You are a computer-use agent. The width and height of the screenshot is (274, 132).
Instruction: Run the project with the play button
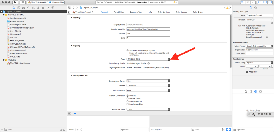pos(15,2)
